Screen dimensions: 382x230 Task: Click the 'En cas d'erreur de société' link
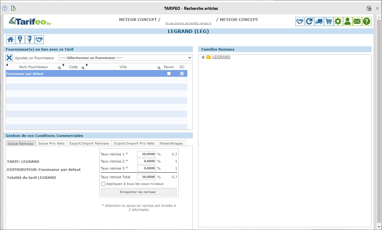click(x=189, y=23)
